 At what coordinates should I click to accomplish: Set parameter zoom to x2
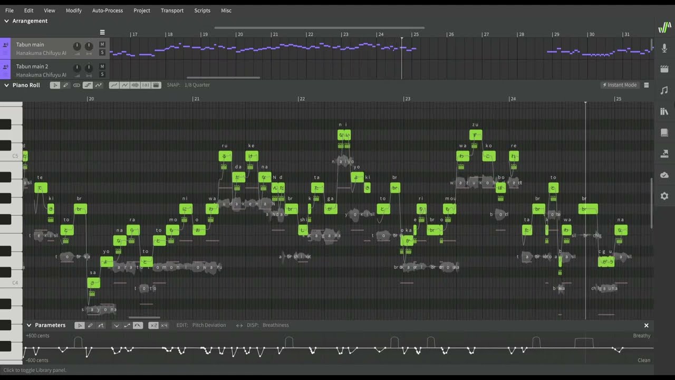(153, 326)
